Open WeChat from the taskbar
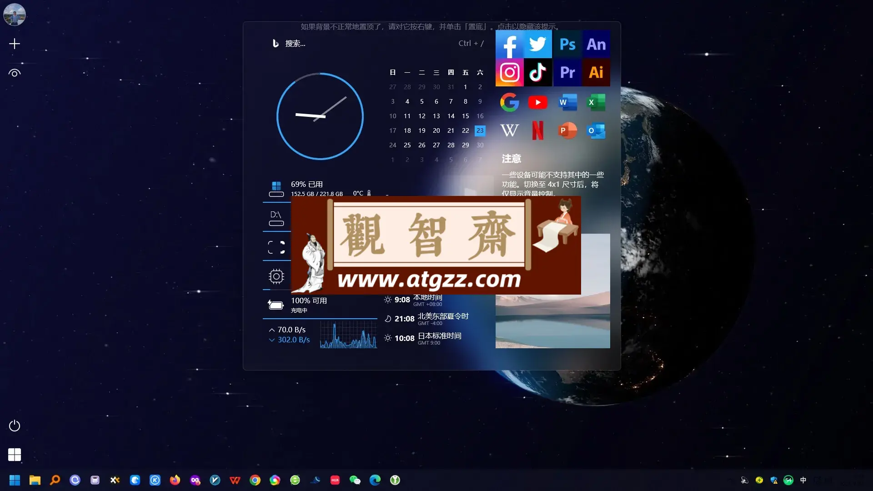Screen dimensions: 873x491 355,480
